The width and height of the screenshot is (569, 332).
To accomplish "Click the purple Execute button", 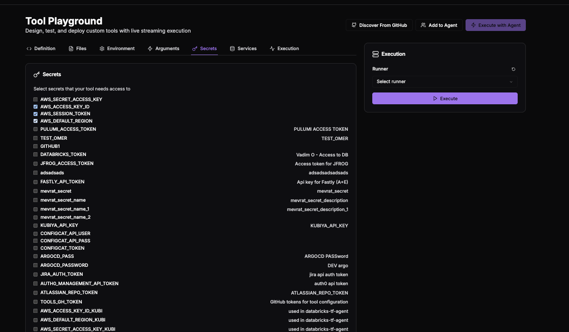I will [445, 99].
